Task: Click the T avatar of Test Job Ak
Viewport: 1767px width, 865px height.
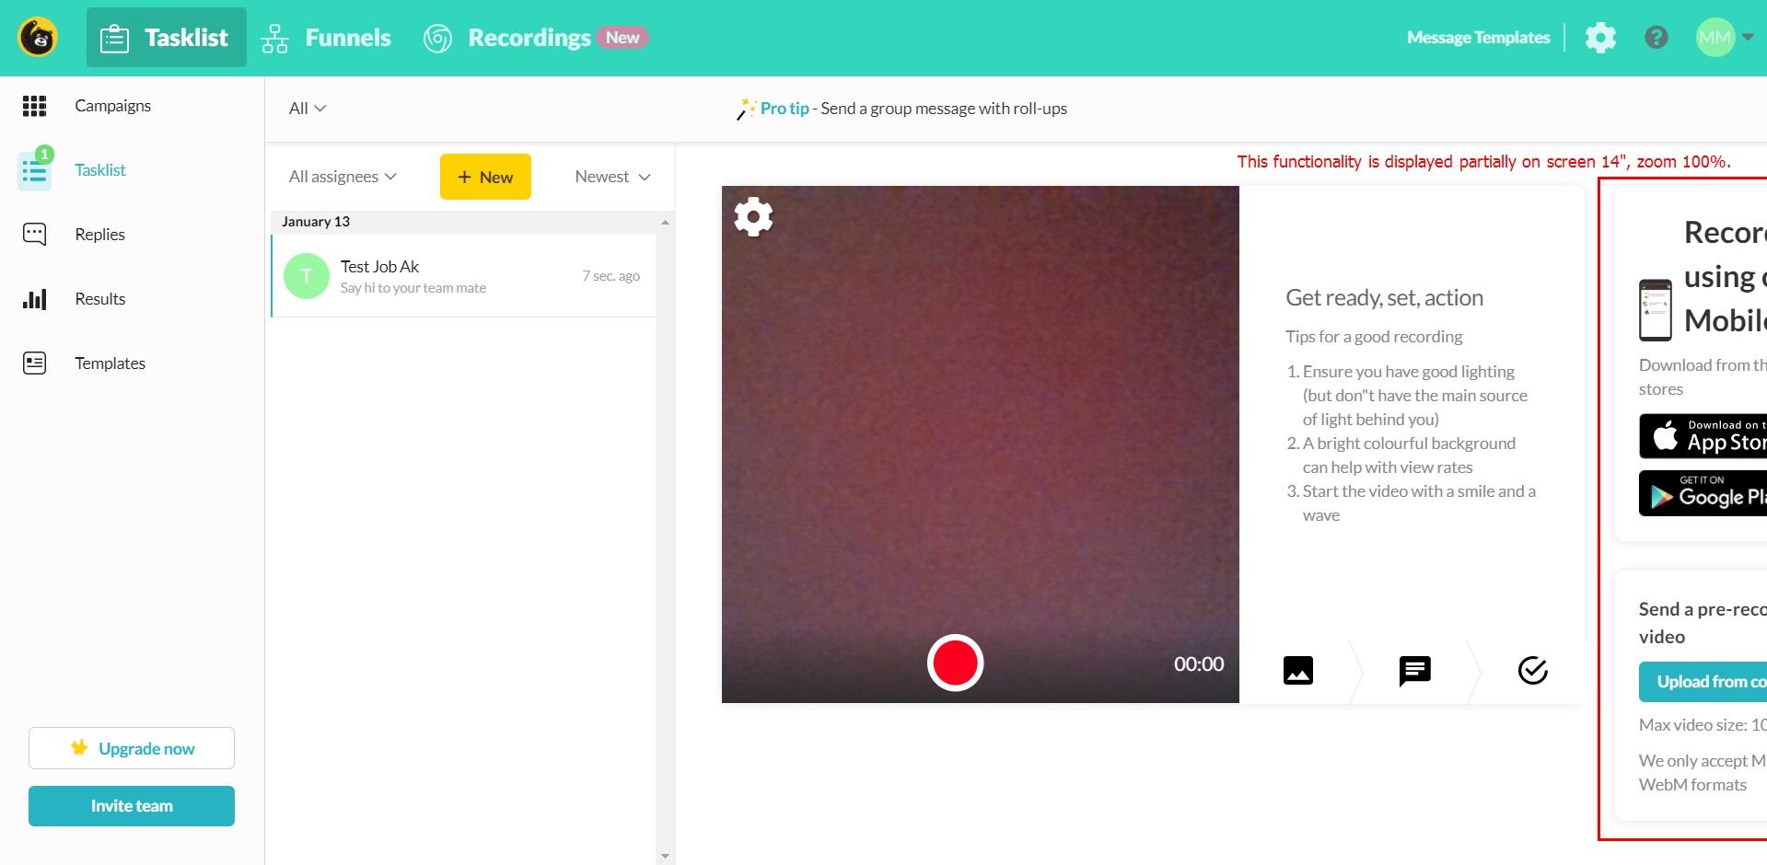Action: point(307,276)
